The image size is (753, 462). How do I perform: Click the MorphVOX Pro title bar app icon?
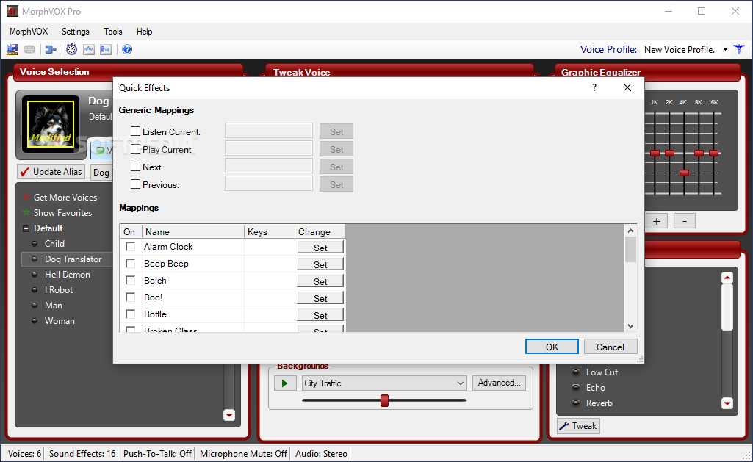click(12, 11)
